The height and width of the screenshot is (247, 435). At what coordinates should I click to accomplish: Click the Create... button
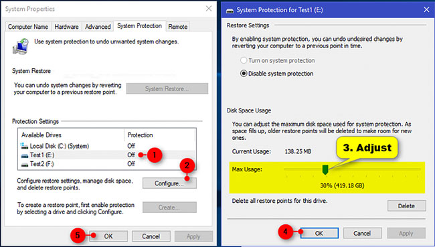click(169, 208)
